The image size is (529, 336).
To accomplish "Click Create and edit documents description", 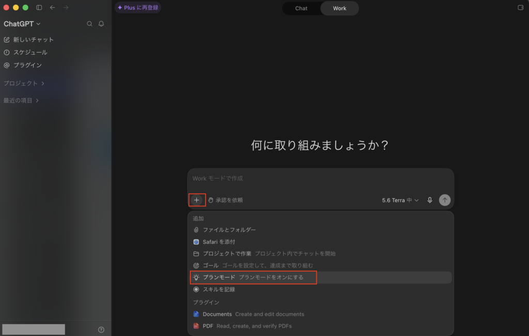I will pos(270,314).
